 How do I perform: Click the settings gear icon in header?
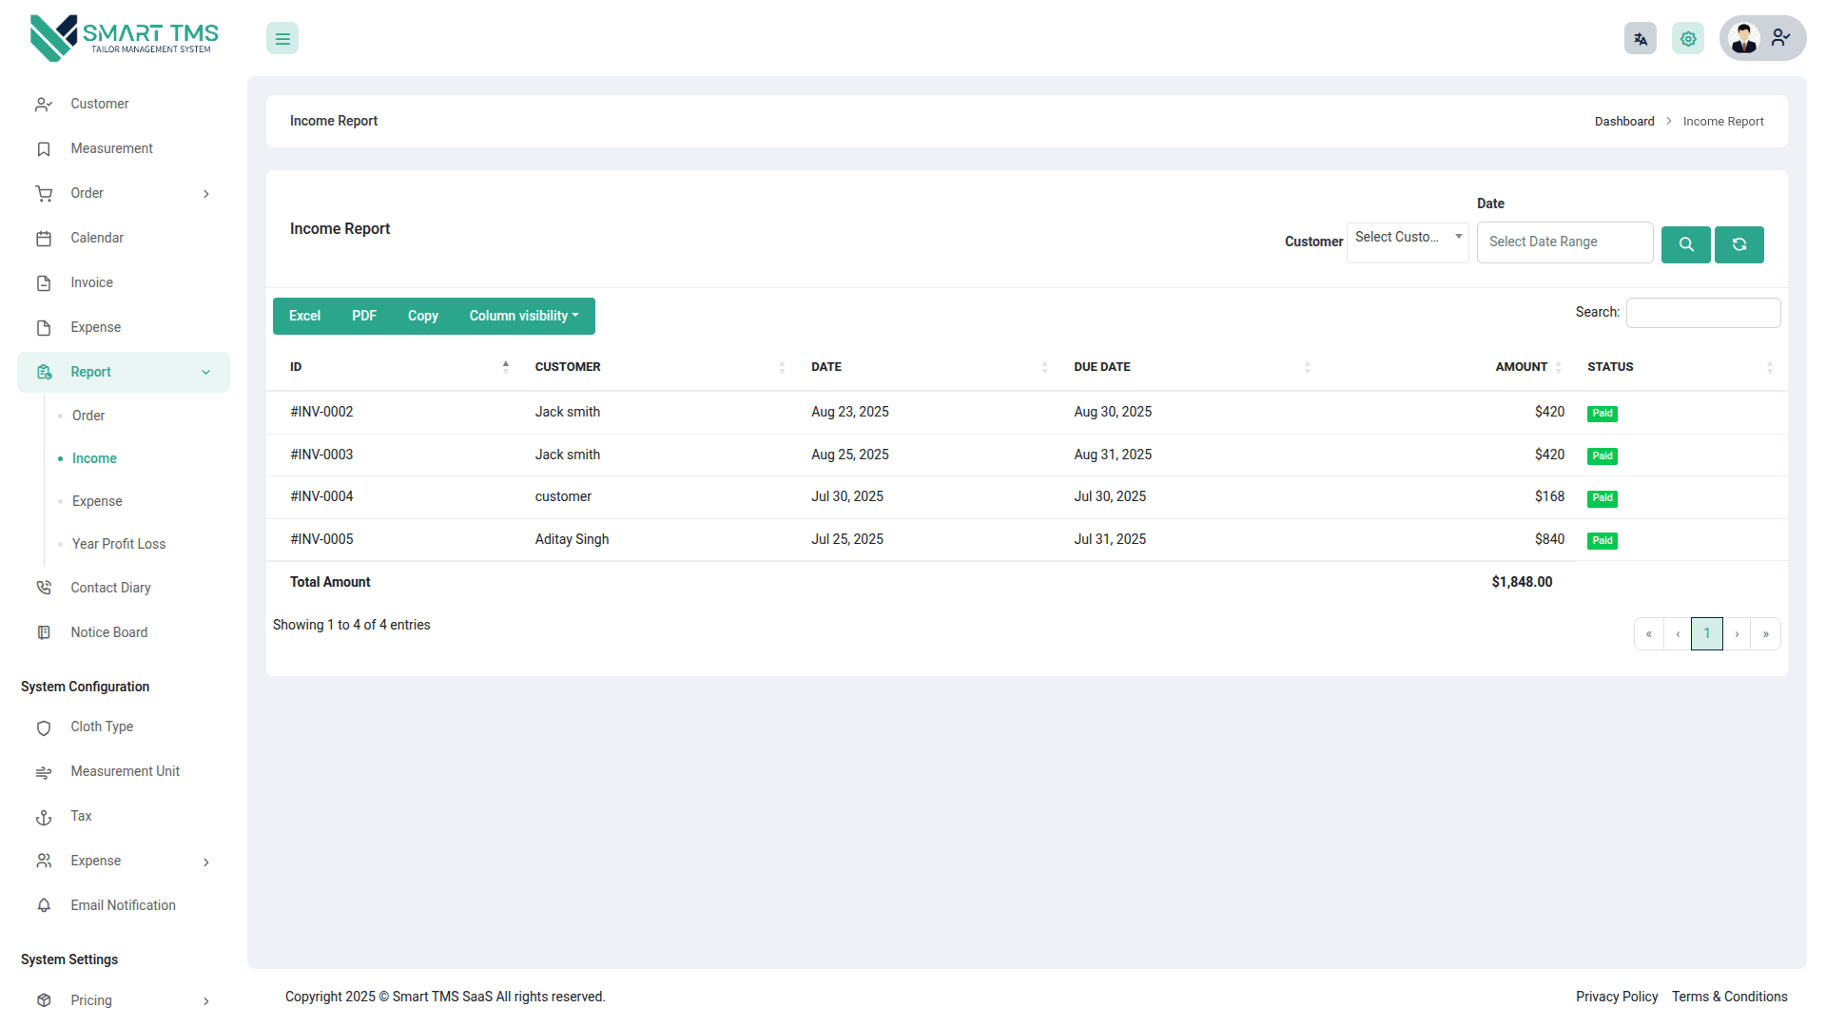click(1688, 39)
